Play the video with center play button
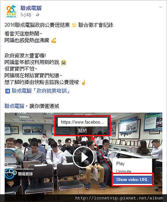Image resolution: width=167 pixels, height=202 pixels. [x=83, y=157]
